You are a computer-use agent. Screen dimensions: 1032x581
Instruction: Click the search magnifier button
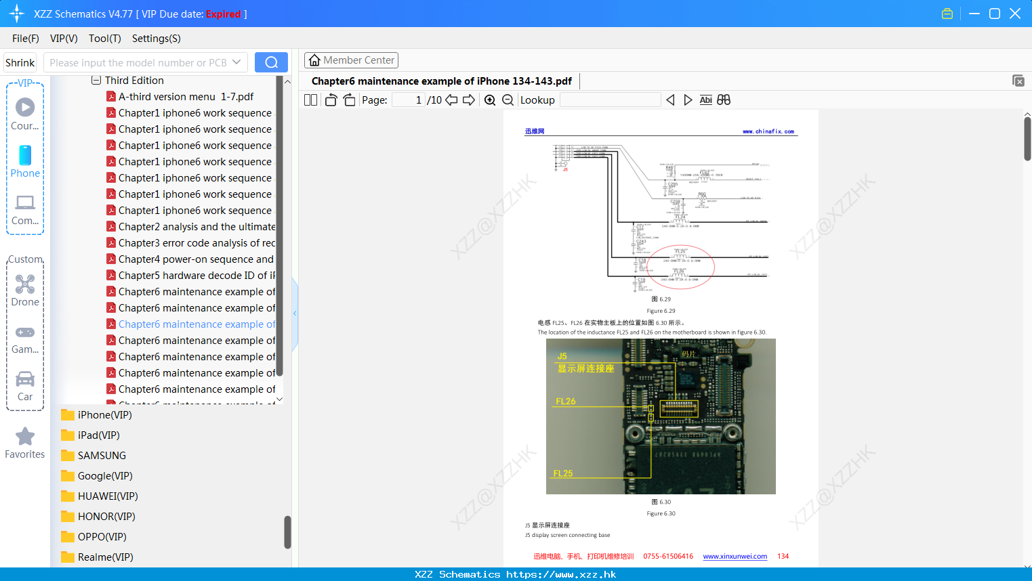(x=271, y=62)
